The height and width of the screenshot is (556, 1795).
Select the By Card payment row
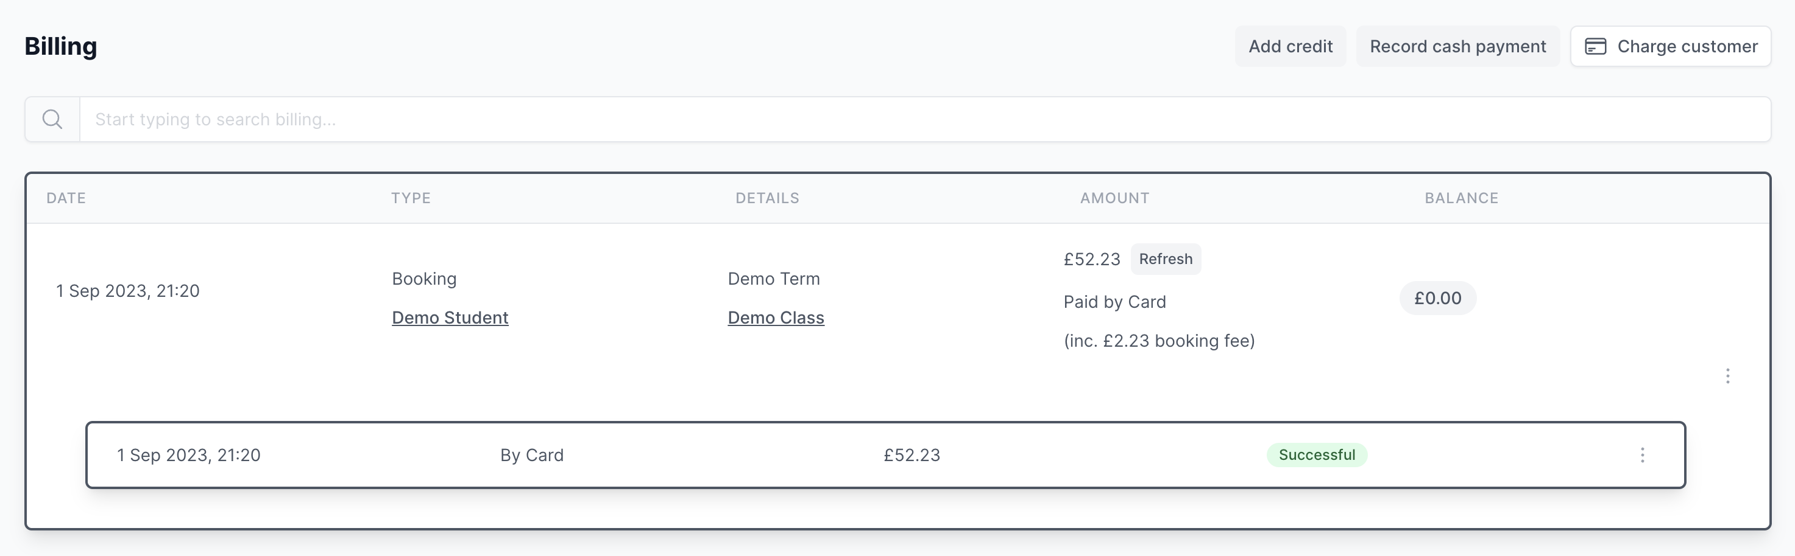pyautogui.click(x=532, y=454)
